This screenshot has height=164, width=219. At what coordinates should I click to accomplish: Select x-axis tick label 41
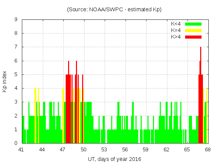[x=21, y=149]
